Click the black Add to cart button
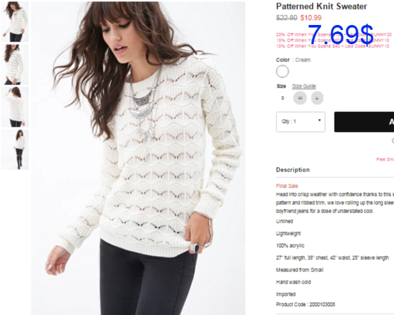This screenshot has height=315, width=394. 364,122
